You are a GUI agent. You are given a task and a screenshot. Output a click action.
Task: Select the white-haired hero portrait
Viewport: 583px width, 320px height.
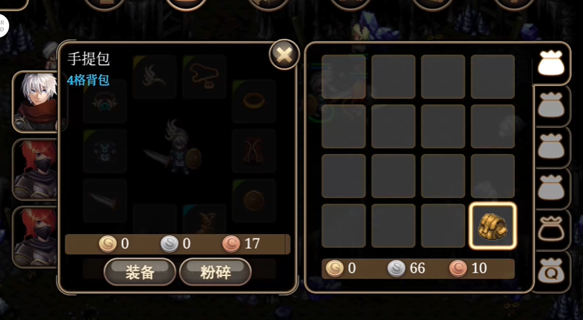pos(35,102)
